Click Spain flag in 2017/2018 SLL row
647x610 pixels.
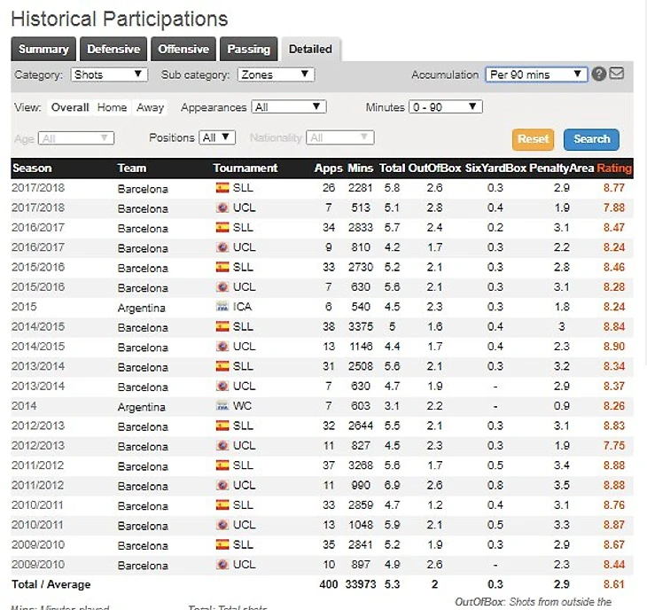(x=222, y=188)
